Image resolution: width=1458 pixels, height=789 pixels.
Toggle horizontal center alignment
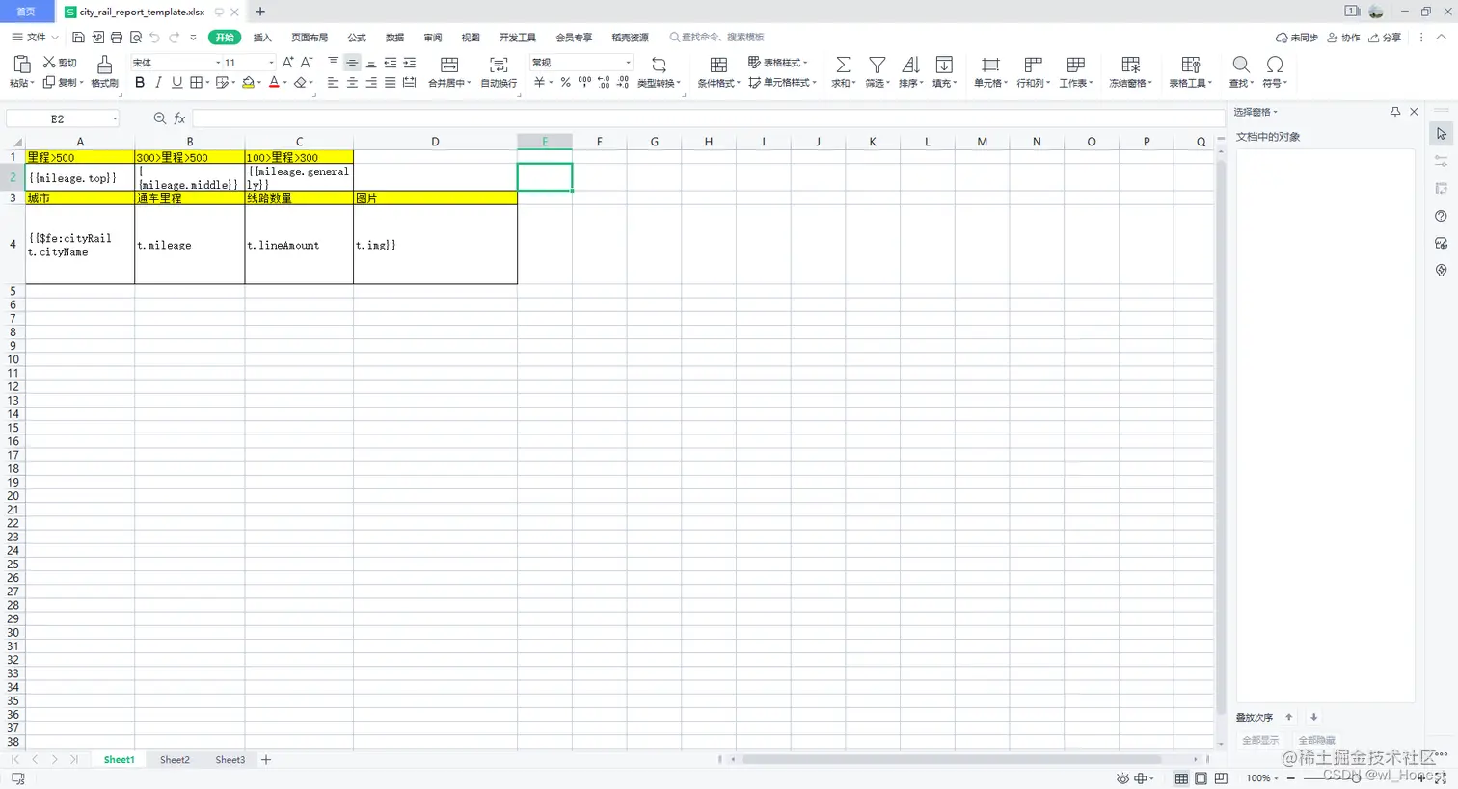click(x=352, y=83)
